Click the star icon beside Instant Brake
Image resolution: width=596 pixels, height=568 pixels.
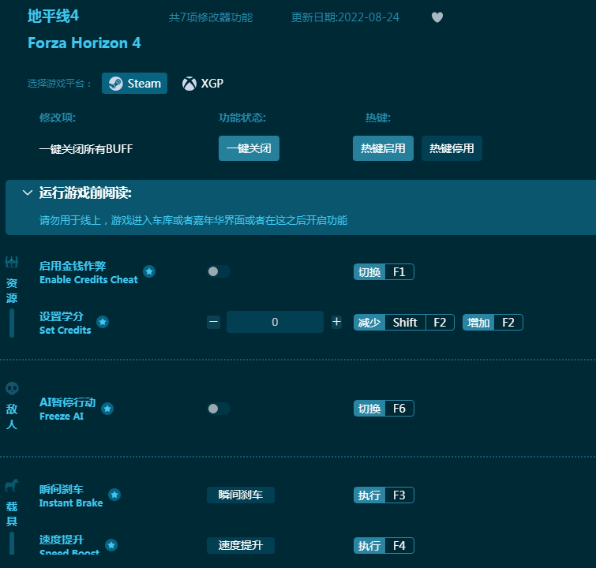coord(114,495)
